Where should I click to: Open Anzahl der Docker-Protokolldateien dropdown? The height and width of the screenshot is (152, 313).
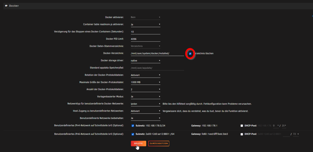[146, 89]
